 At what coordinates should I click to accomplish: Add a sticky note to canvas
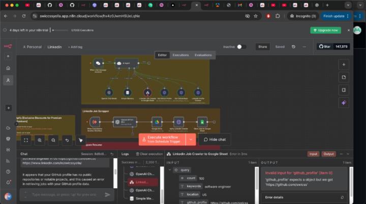point(344,77)
